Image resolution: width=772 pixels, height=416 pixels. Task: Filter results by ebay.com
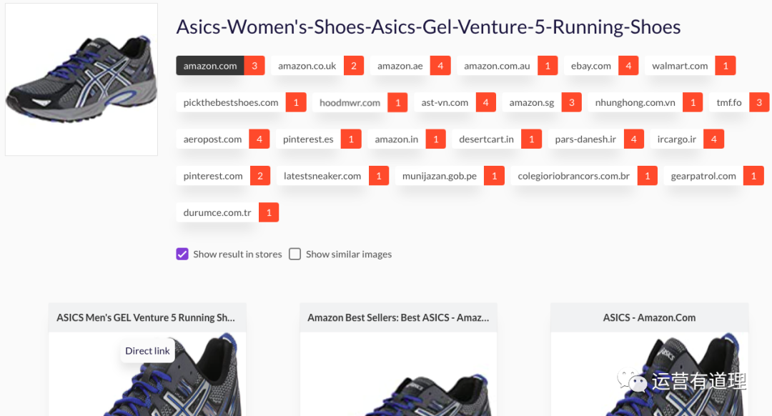[x=590, y=66]
